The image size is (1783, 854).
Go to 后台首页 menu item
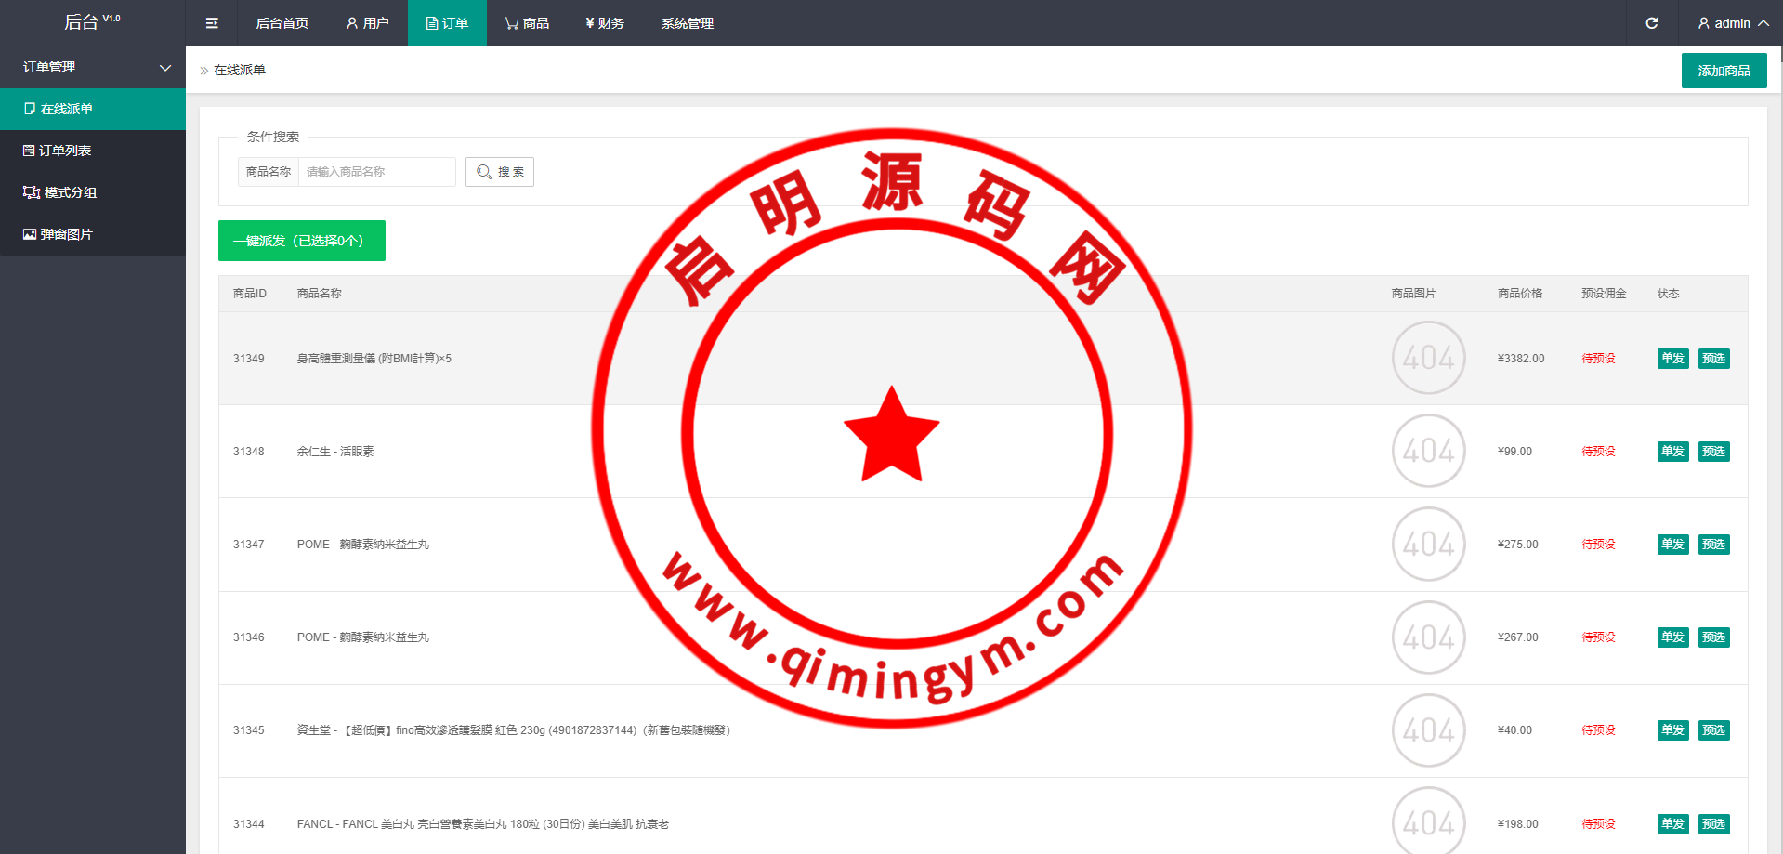point(282,23)
